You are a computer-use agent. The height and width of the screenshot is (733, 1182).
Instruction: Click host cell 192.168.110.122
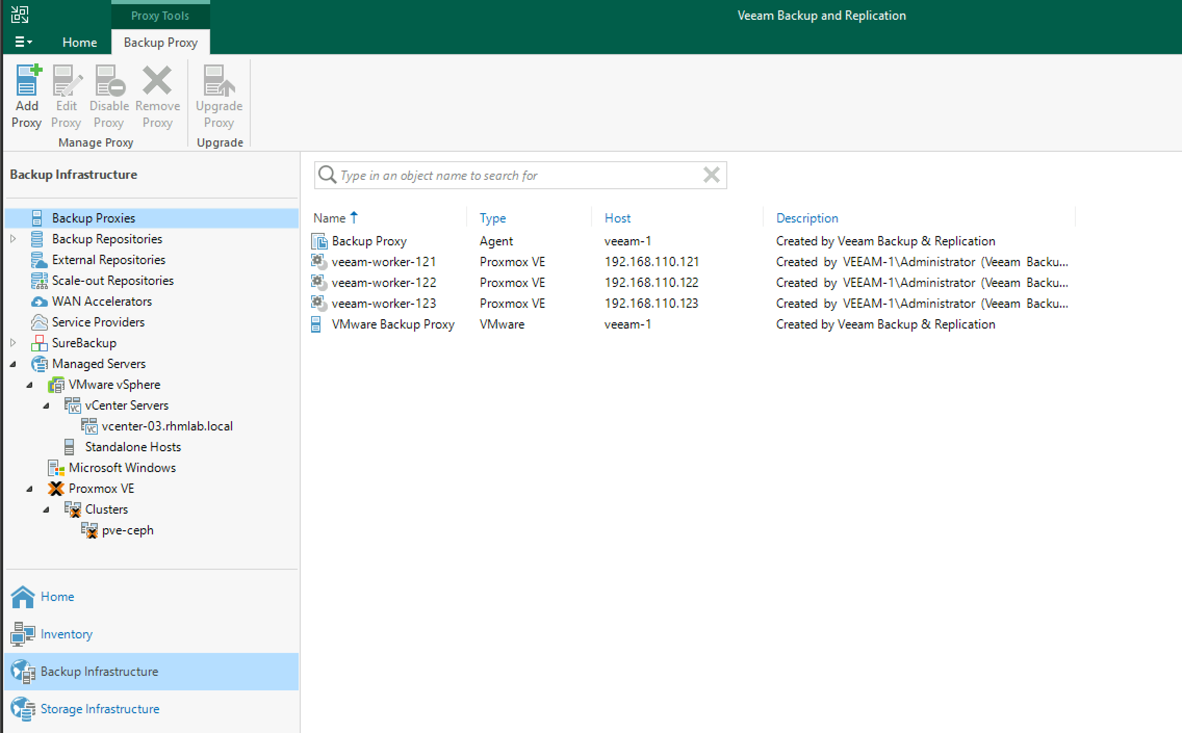click(x=651, y=282)
